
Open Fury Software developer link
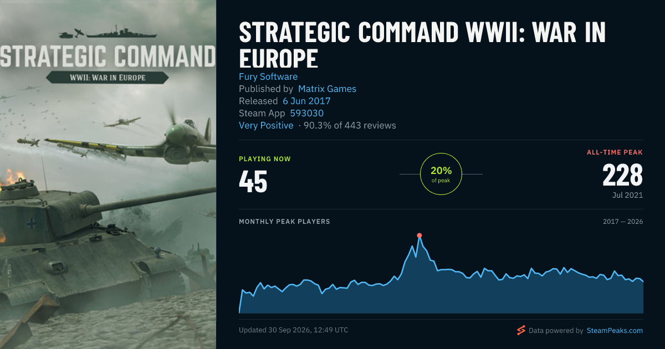coord(268,76)
